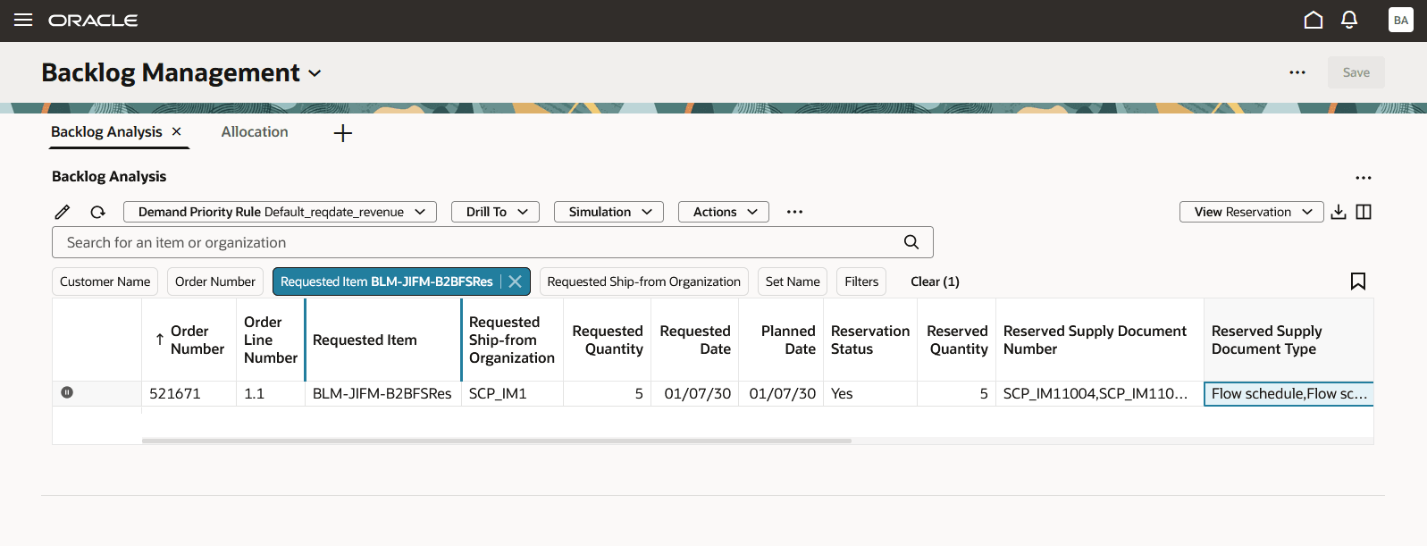Click the download export icon

tap(1339, 212)
